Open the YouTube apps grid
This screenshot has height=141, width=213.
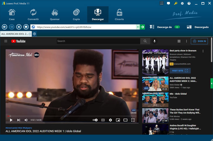click(179, 41)
